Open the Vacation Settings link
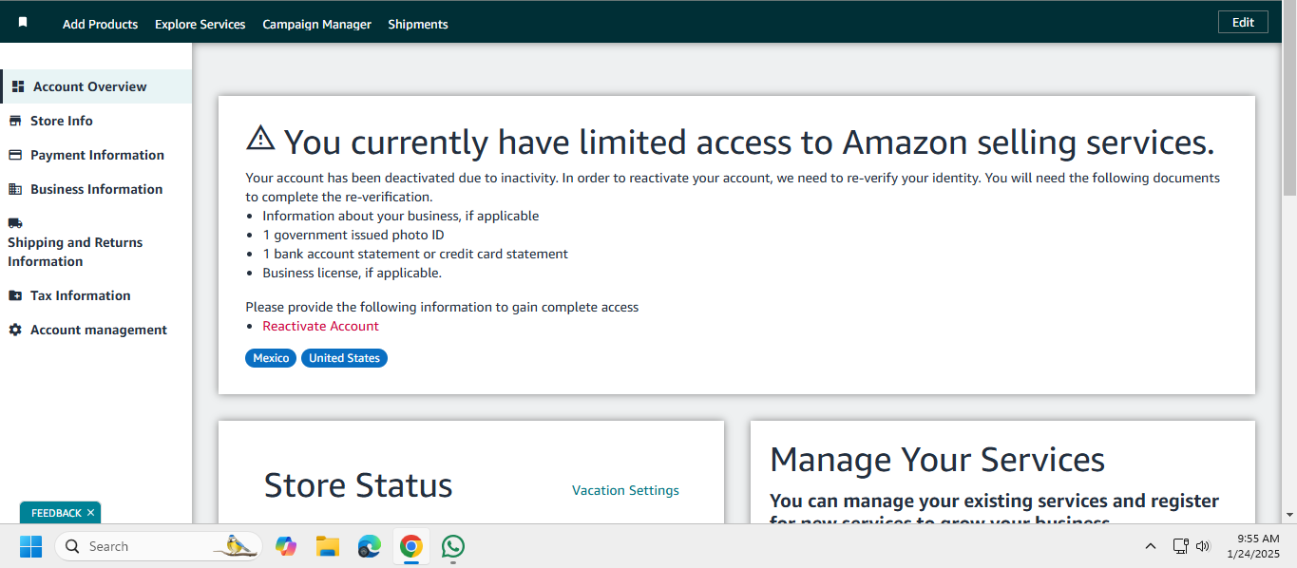 pos(625,490)
